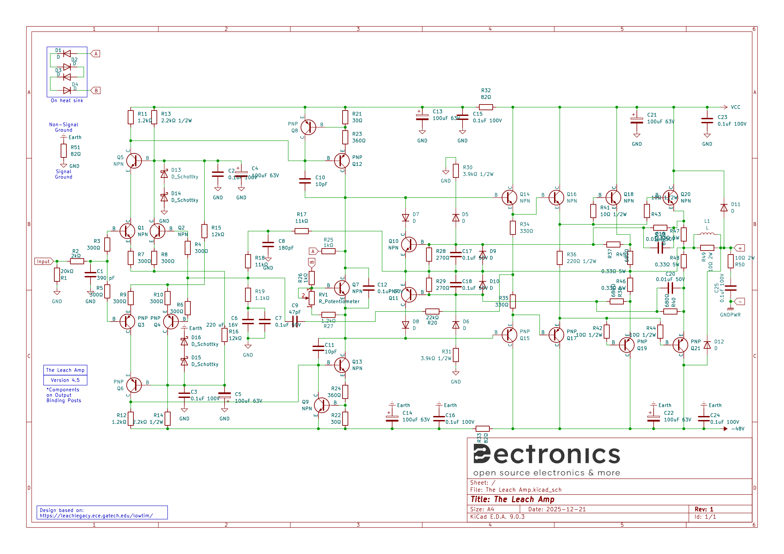
Task: Click 'open source electronics & more' tagline
Action: tap(546, 473)
